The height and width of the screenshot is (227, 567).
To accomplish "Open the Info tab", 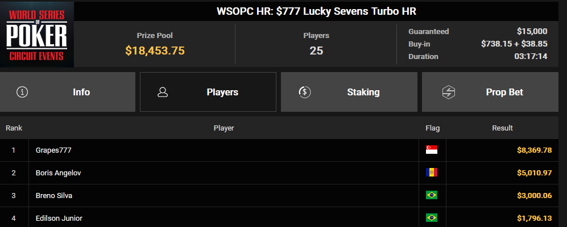I will coord(68,92).
